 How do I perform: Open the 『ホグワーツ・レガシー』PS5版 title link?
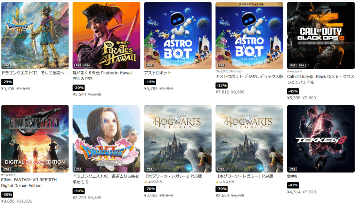point(173,176)
